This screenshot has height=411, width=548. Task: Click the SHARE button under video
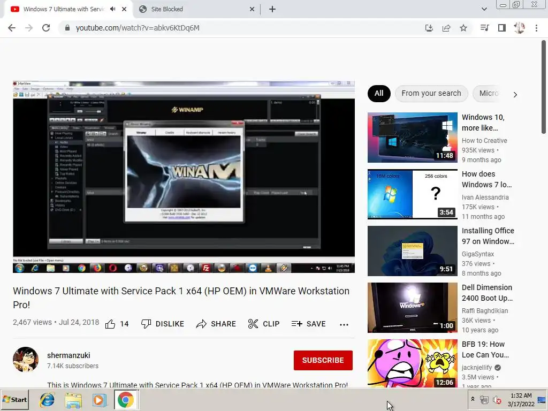pos(216,324)
